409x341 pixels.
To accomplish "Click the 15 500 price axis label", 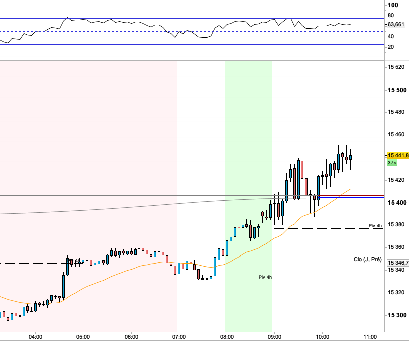I will [x=397, y=90].
